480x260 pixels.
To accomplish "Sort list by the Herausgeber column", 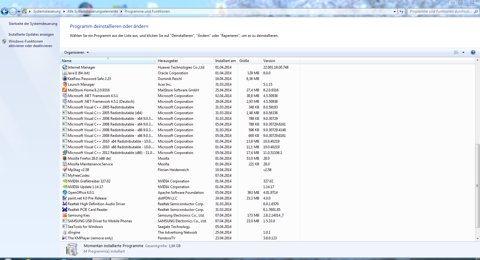I will point(184,61).
